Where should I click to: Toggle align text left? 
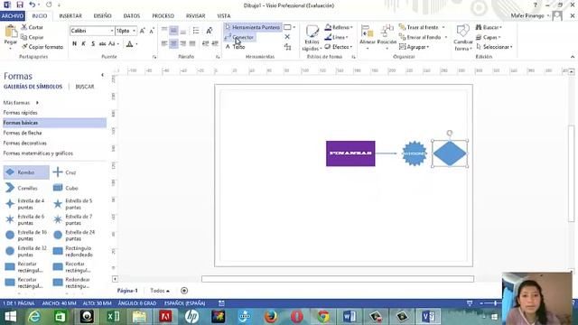coord(164,43)
